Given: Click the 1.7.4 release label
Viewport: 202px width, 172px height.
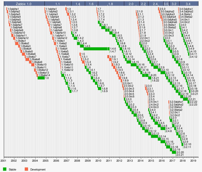Looking at the screenshot, I should (x=102, y=19).
